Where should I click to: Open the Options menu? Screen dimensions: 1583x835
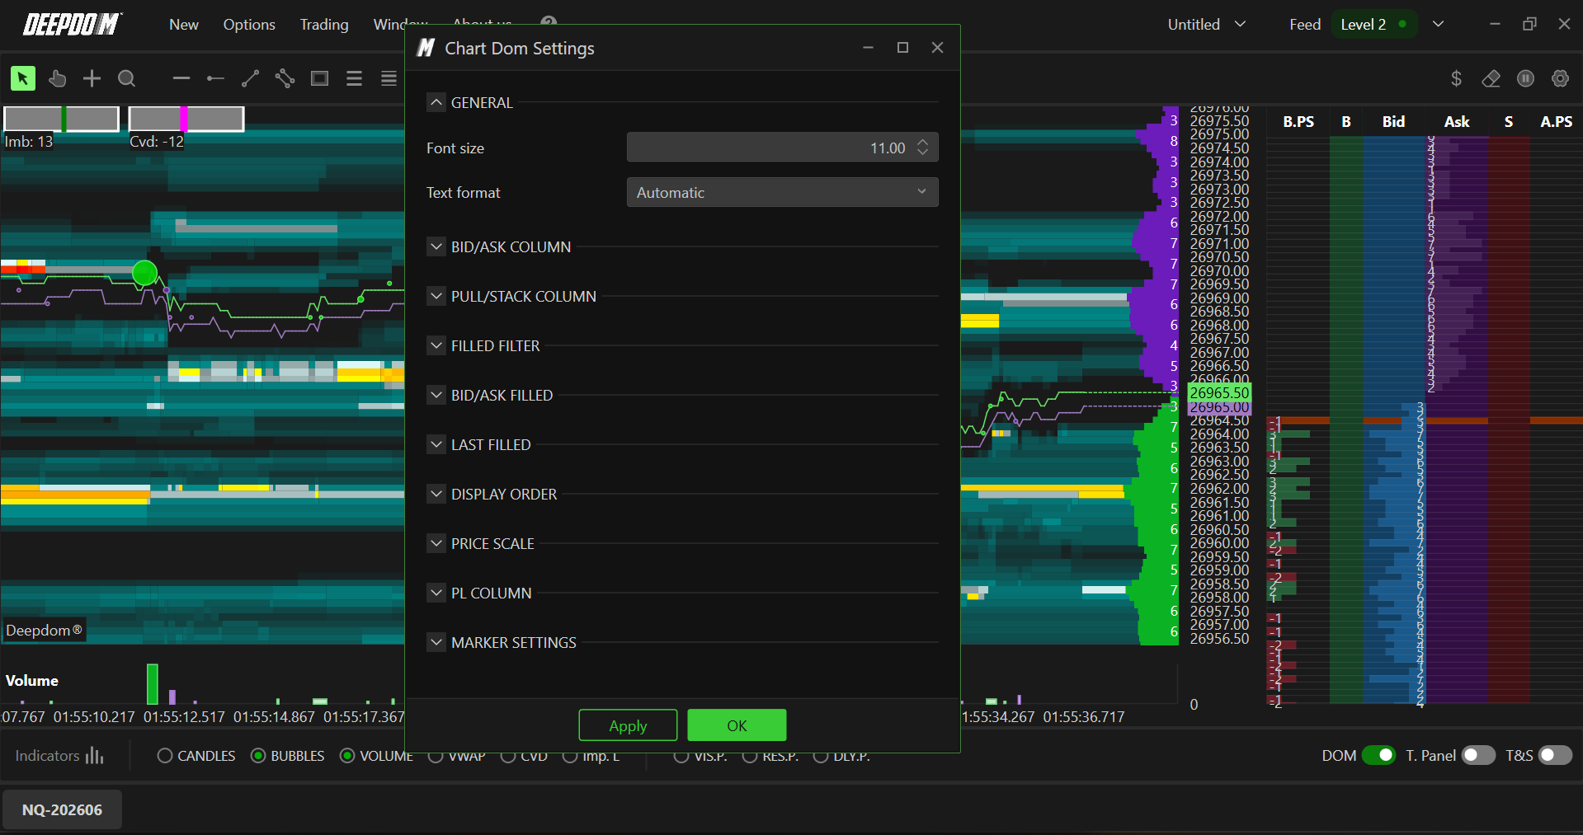pyautogui.click(x=249, y=25)
